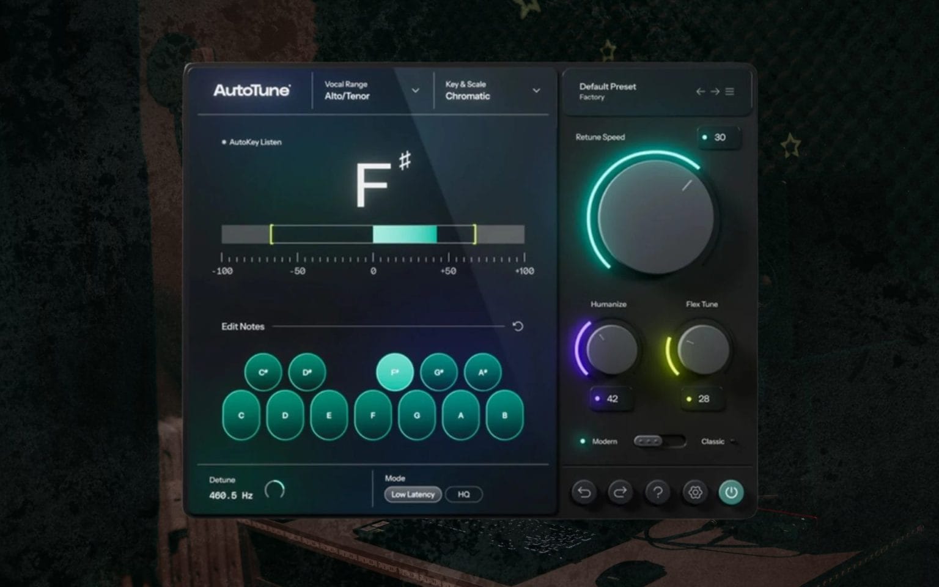This screenshot has height=587, width=939.
Task: Toggle the C note key
Action: [x=241, y=415]
